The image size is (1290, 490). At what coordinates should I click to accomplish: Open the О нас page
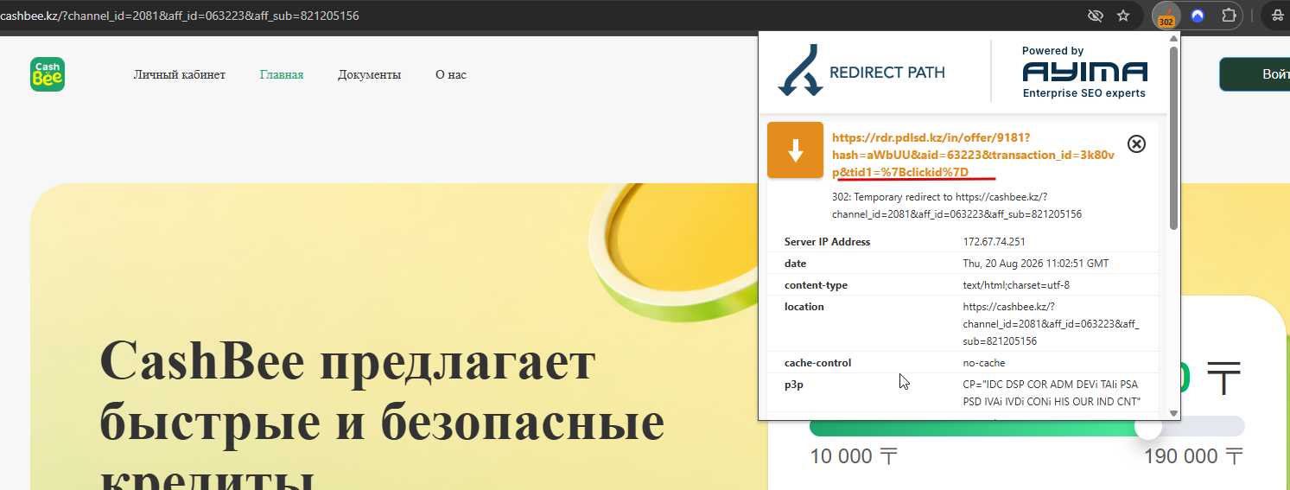point(451,75)
